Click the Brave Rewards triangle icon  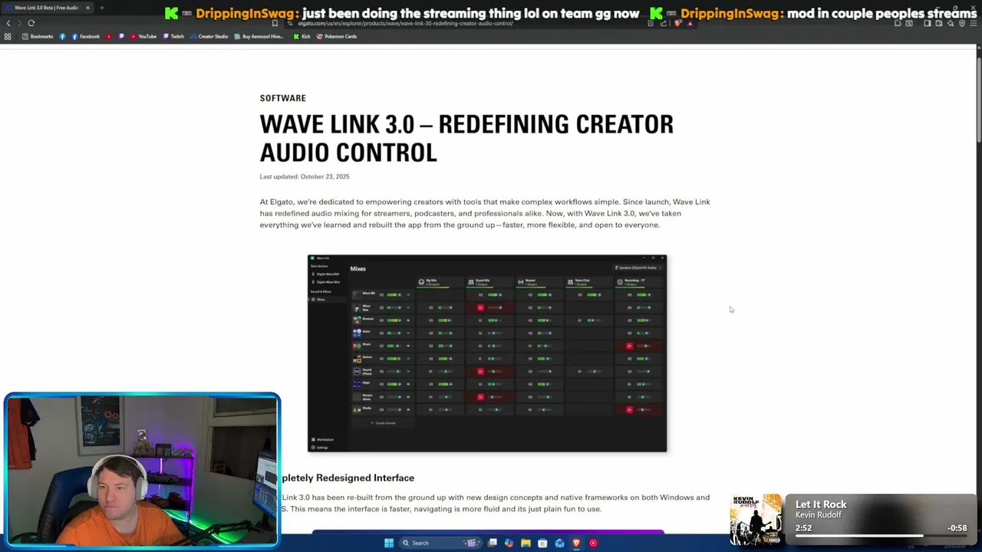click(x=690, y=24)
